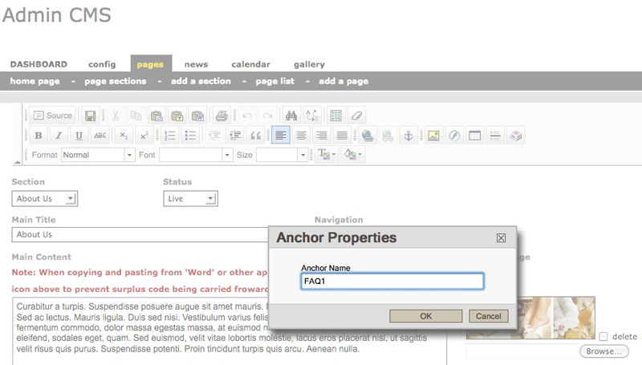
Task: Toggle left text alignment
Action: (280, 136)
